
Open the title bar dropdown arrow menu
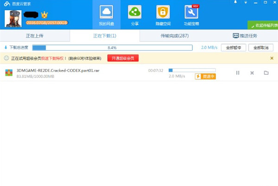point(245,2)
